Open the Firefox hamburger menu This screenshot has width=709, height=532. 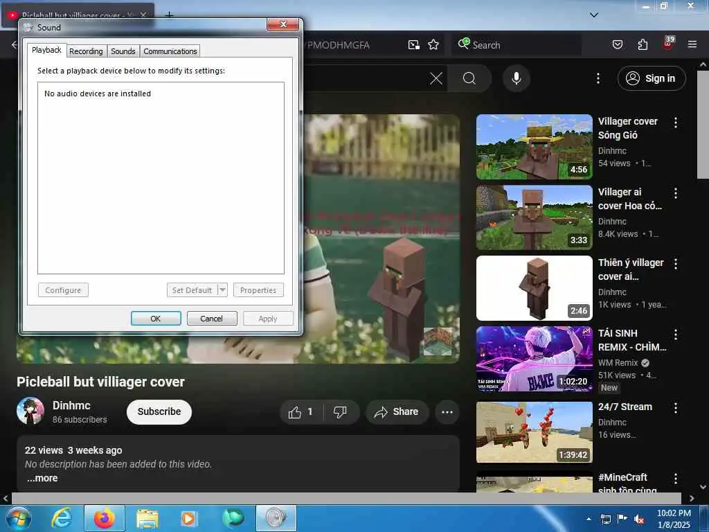click(692, 44)
